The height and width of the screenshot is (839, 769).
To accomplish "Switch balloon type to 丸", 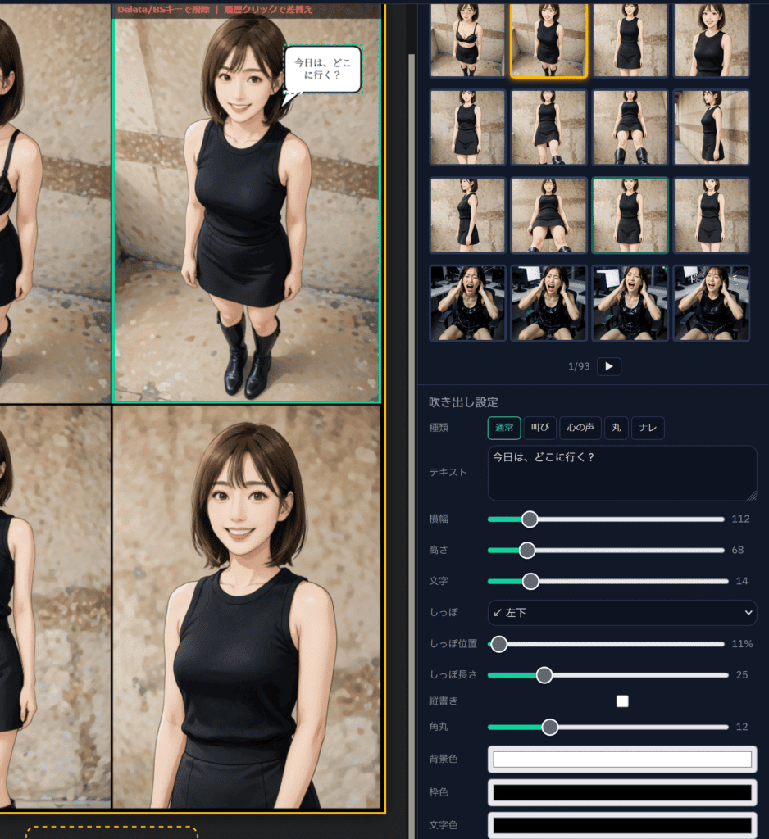I will click(x=616, y=428).
